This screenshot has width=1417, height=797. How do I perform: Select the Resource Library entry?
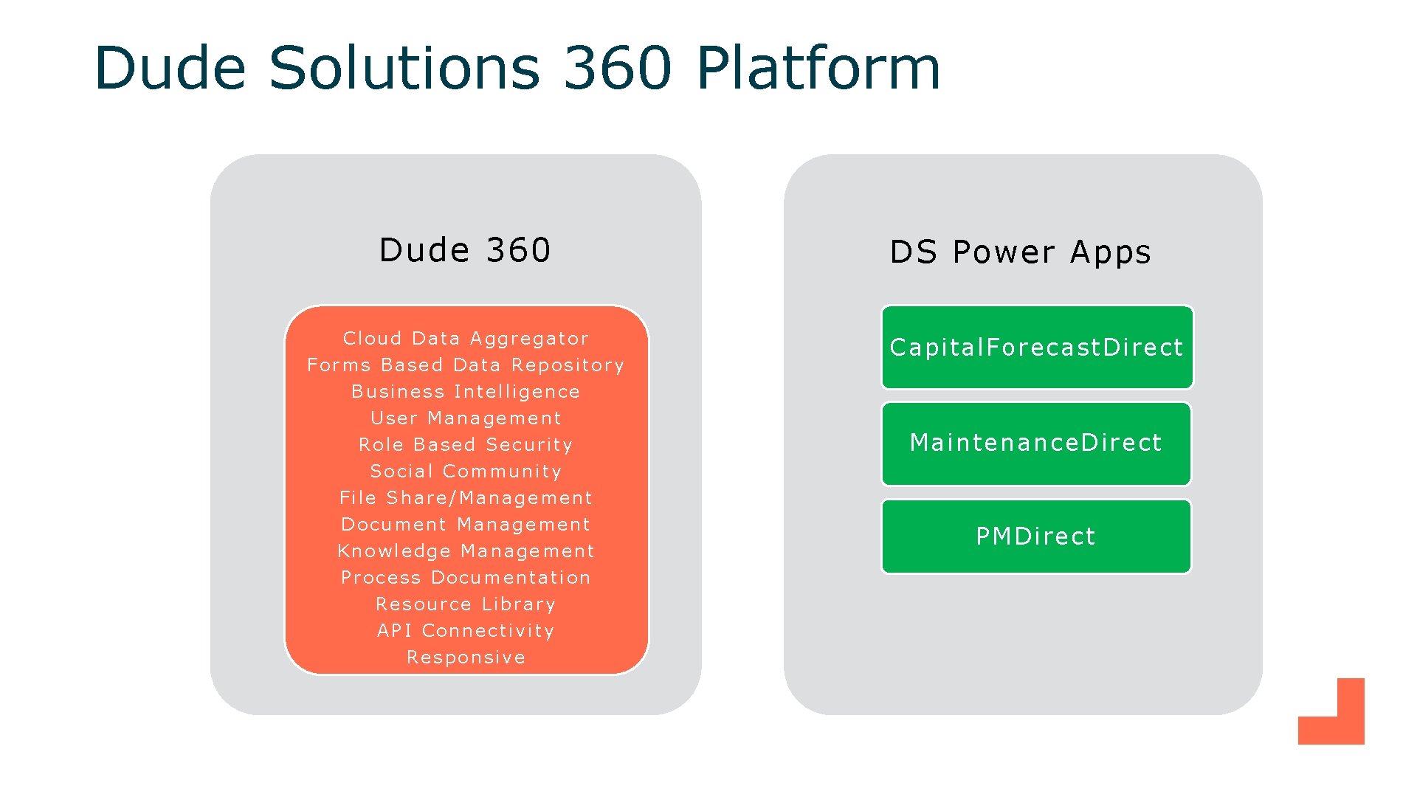pos(466,604)
